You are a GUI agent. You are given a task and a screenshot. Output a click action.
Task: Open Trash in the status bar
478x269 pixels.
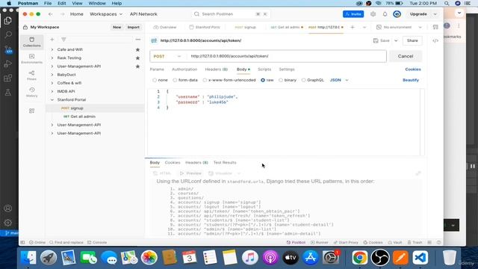pyautogui.click(x=415, y=242)
